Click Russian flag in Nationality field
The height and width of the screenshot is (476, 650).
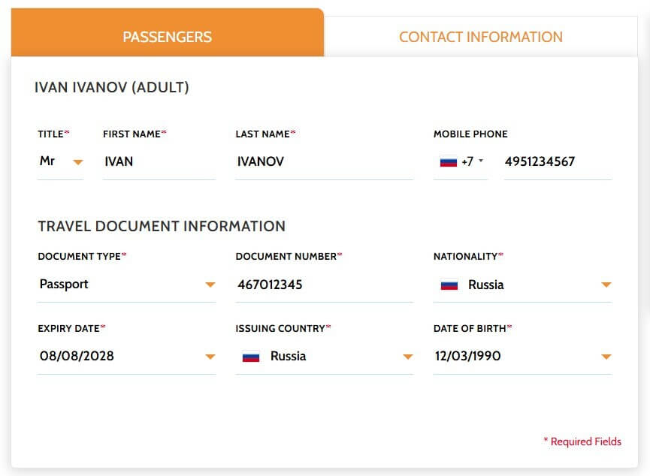[449, 285]
